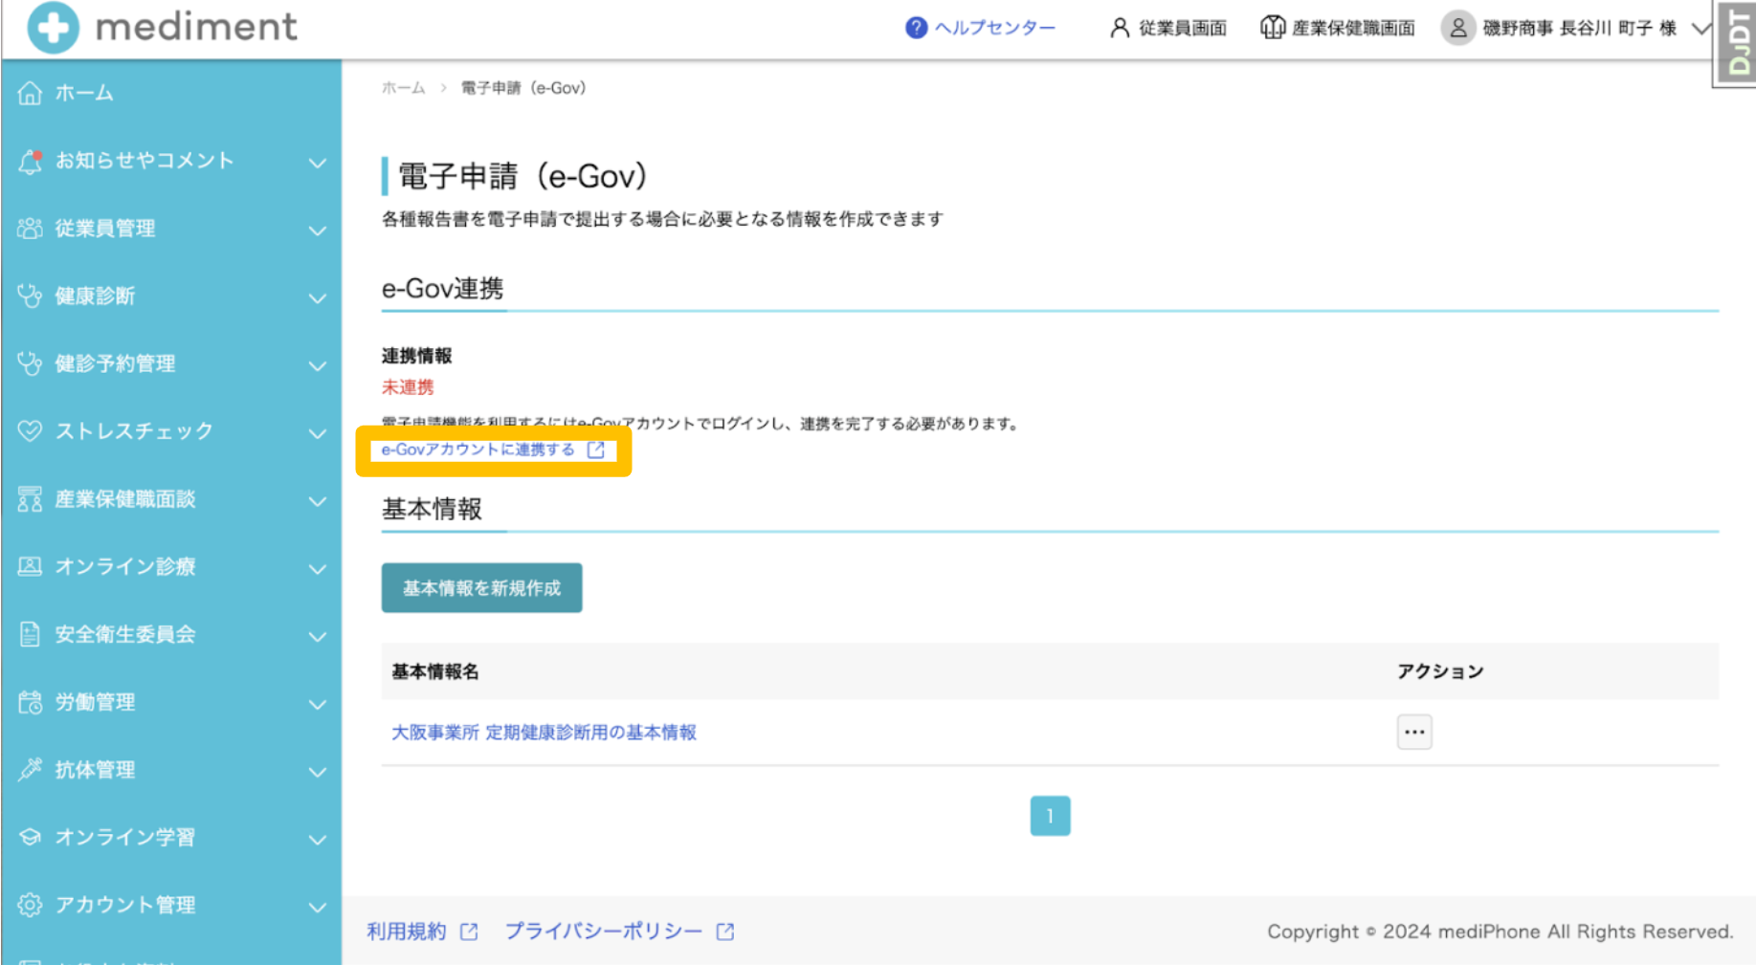Open 大阪事業所 定期健康診断用の基本情報 link

tap(544, 733)
